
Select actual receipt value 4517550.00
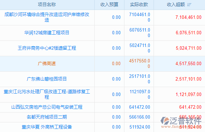click(x=140, y=63)
